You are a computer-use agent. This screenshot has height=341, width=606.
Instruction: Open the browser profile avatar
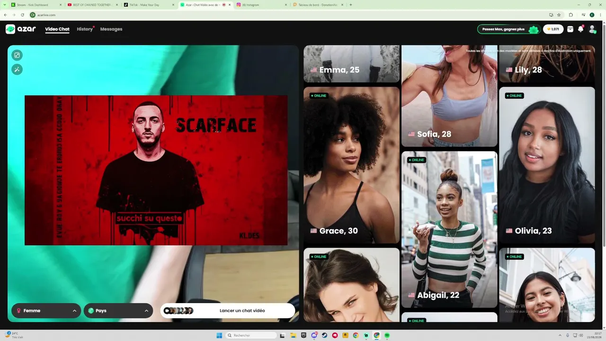[592, 15]
